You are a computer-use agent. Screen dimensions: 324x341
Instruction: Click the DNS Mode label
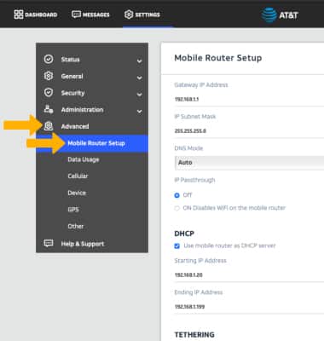coord(188,148)
